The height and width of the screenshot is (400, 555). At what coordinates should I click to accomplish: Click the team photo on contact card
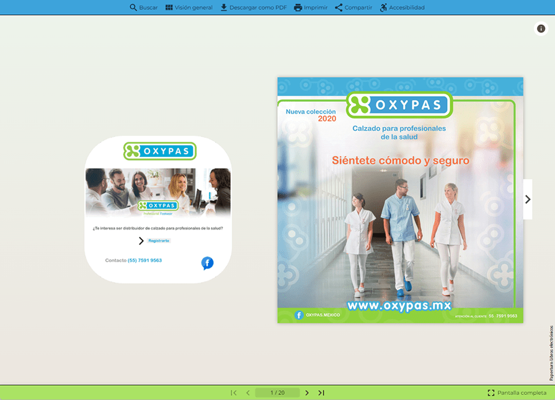pyautogui.click(x=158, y=192)
